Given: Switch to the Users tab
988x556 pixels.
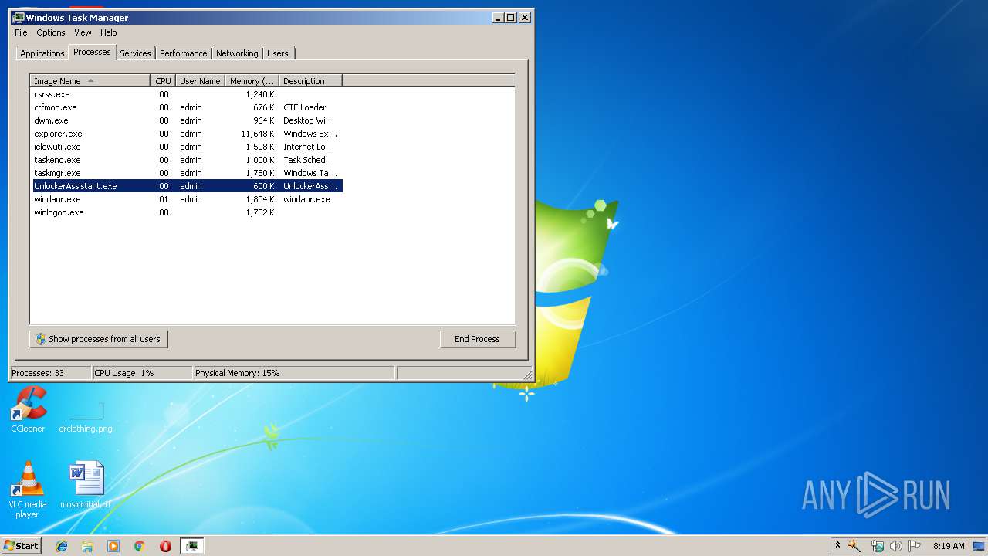Looking at the screenshot, I should [278, 53].
